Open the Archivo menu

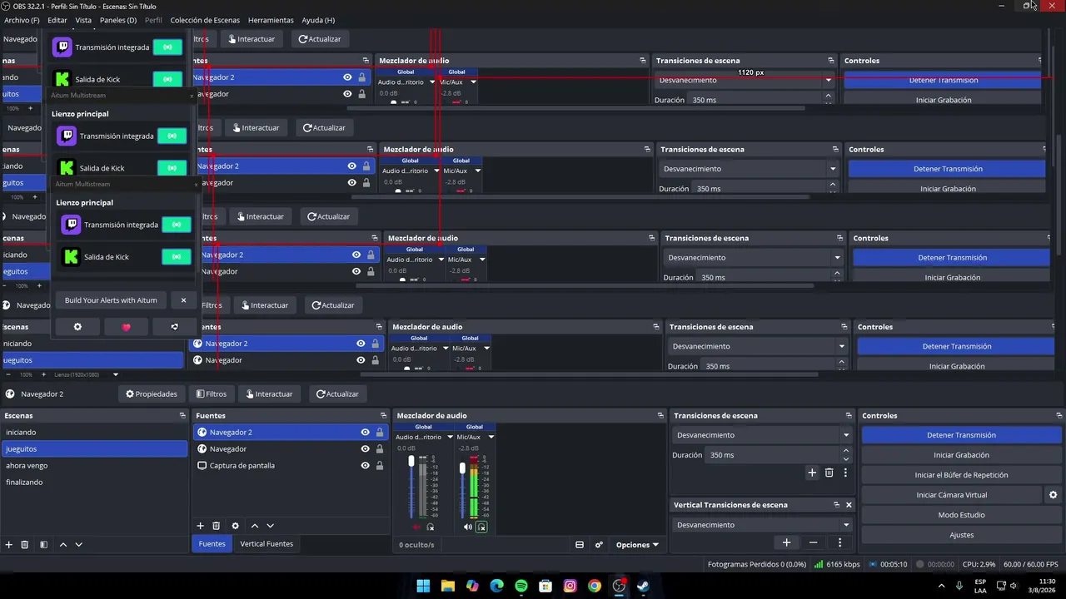point(22,20)
